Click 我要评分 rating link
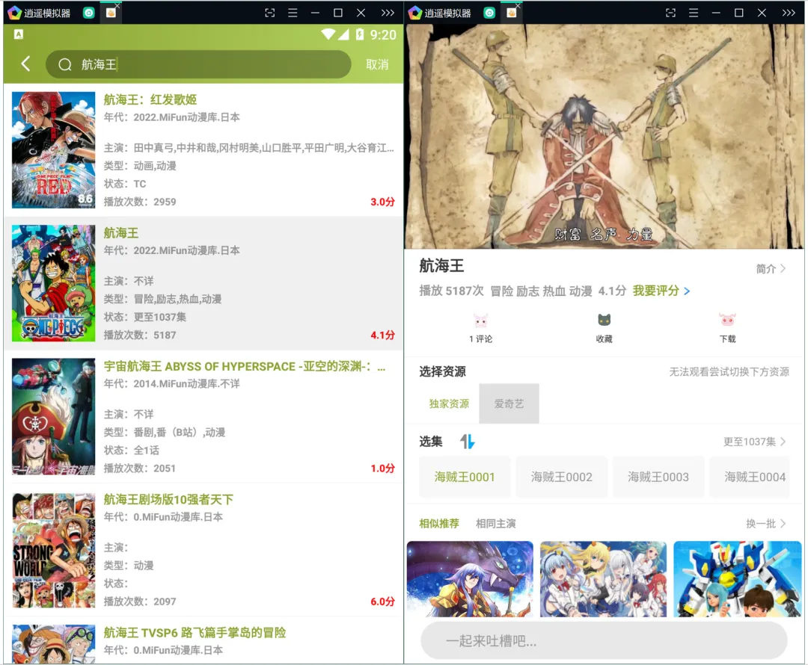This screenshot has height=665, width=808. (661, 291)
